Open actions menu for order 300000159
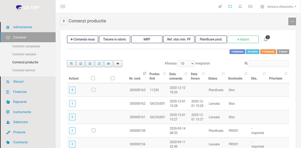The width and height of the screenshot is (301, 148). pos(72,131)
